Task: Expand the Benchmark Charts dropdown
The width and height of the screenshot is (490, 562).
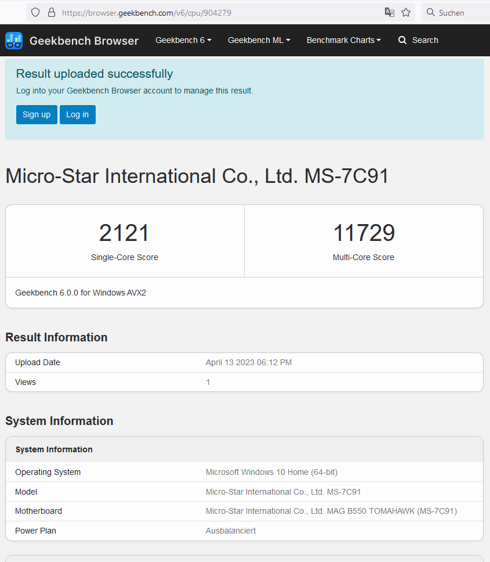Action: (x=344, y=40)
